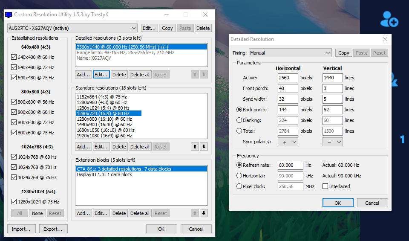Screen dimensions: 409x241
Task: Click the horizontal Active pixels field
Action: click(288, 78)
